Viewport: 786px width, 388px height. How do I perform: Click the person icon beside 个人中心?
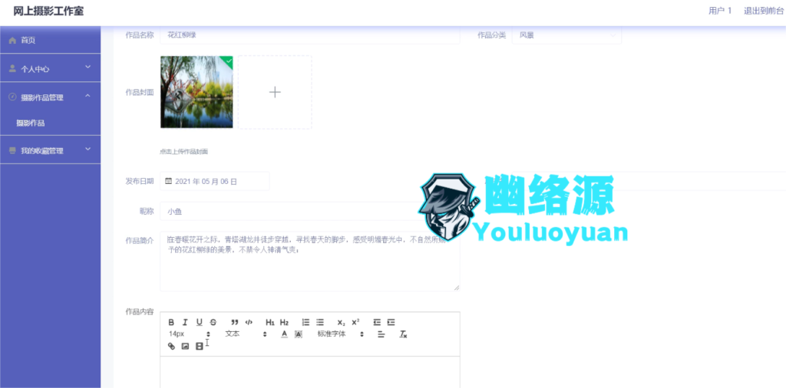click(13, 68)
